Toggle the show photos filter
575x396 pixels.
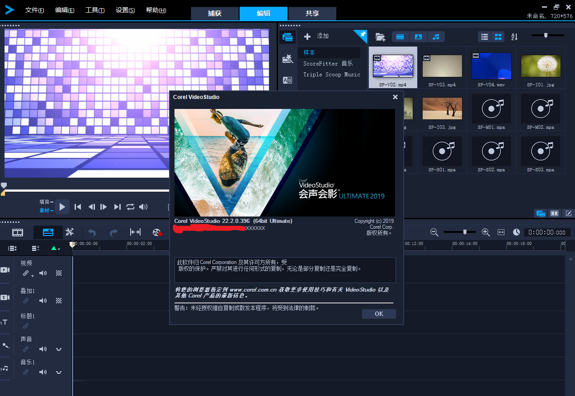(x=418, y=37)
